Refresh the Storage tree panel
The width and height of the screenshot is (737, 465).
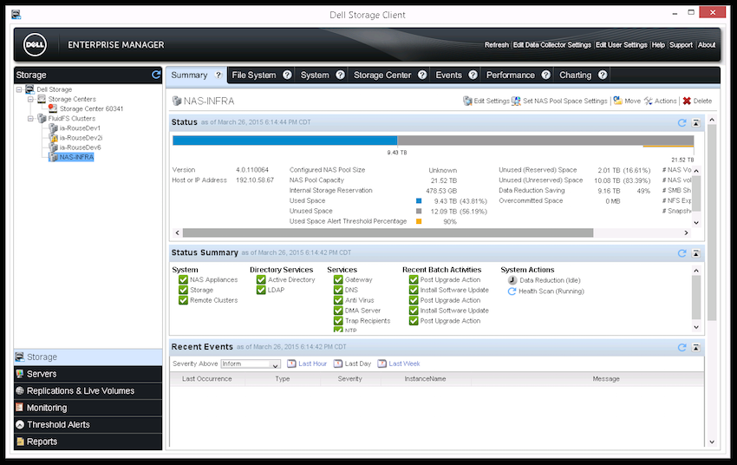(x=156, y=75)
